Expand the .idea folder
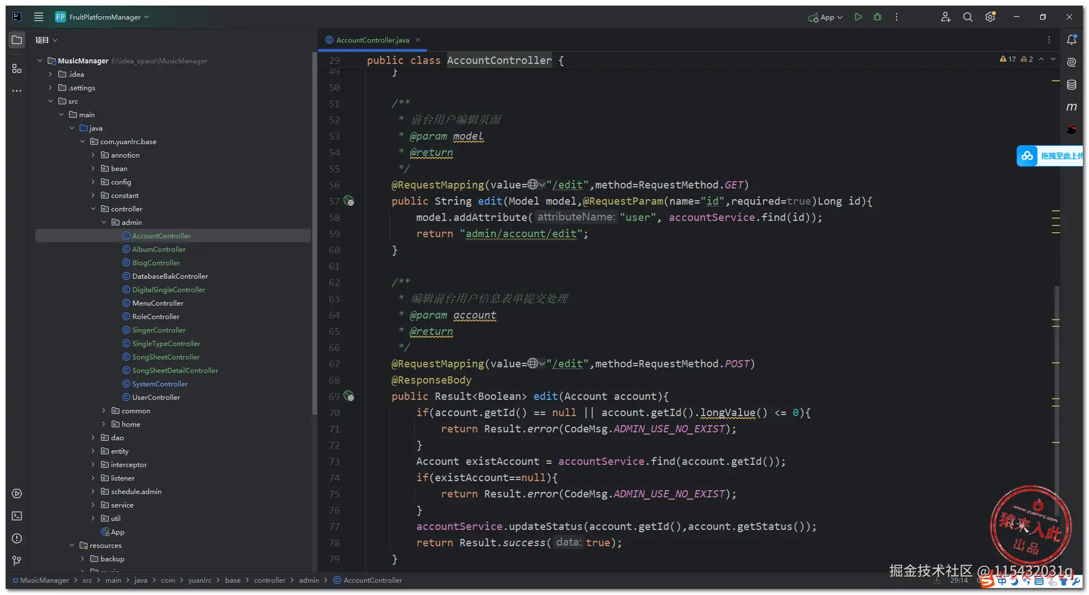Viewport: 1089px width, 595px height. click(50, 74)
